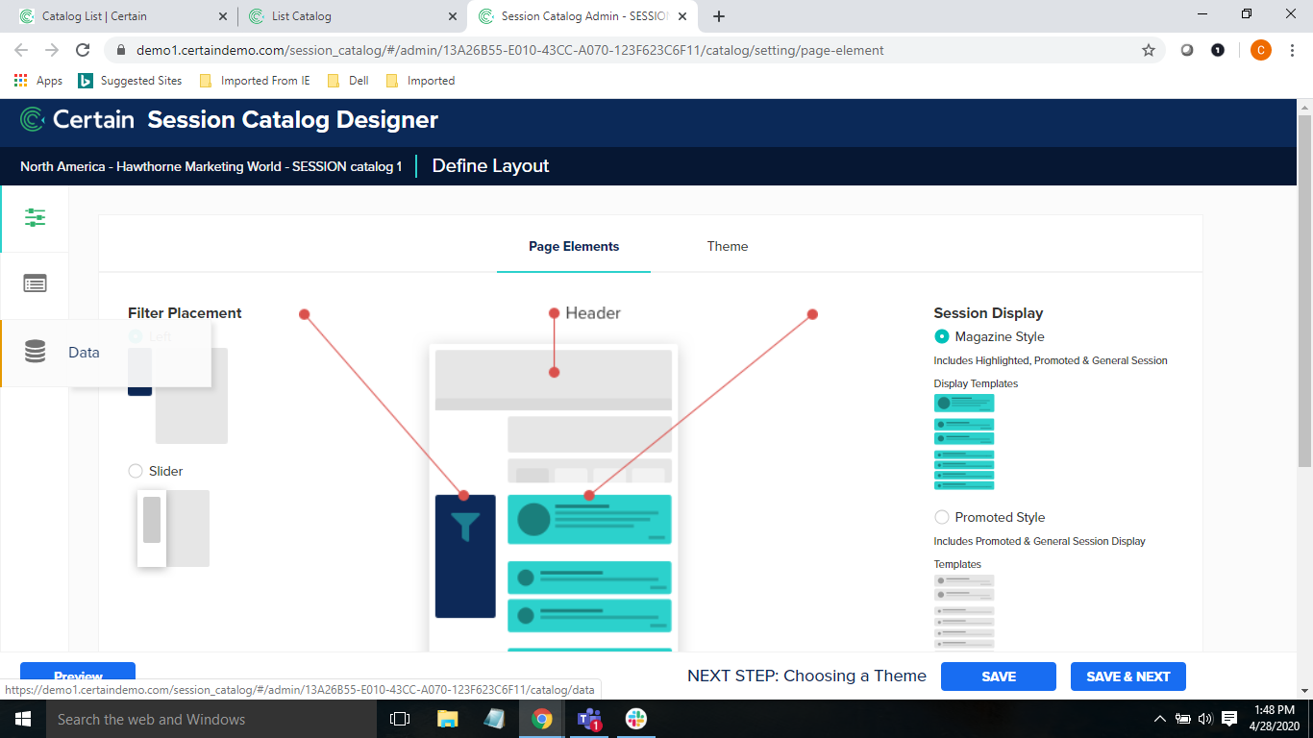The height and width of the screenshot is (738, 1313).
Task: Open Windows Start menu
Action: (22, 719)
